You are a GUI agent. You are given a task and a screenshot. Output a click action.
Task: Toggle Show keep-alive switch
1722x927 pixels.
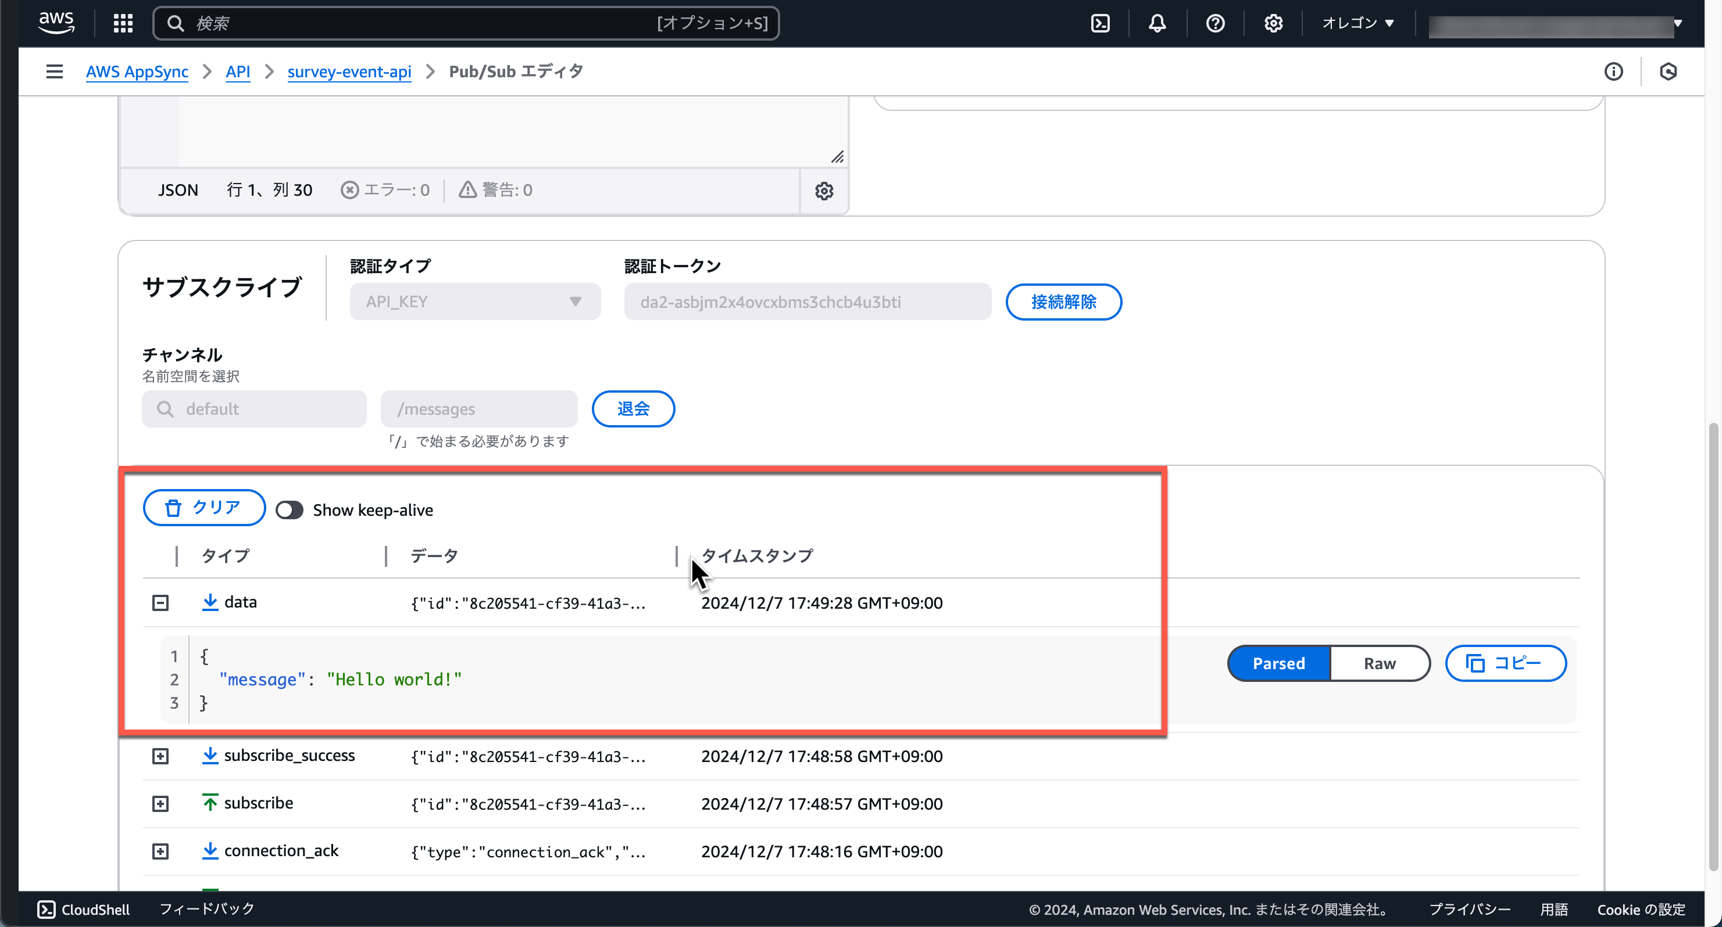290,509
